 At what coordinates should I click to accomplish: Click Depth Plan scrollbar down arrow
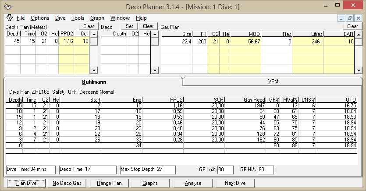pyautogui.click(x=94, y=70)
